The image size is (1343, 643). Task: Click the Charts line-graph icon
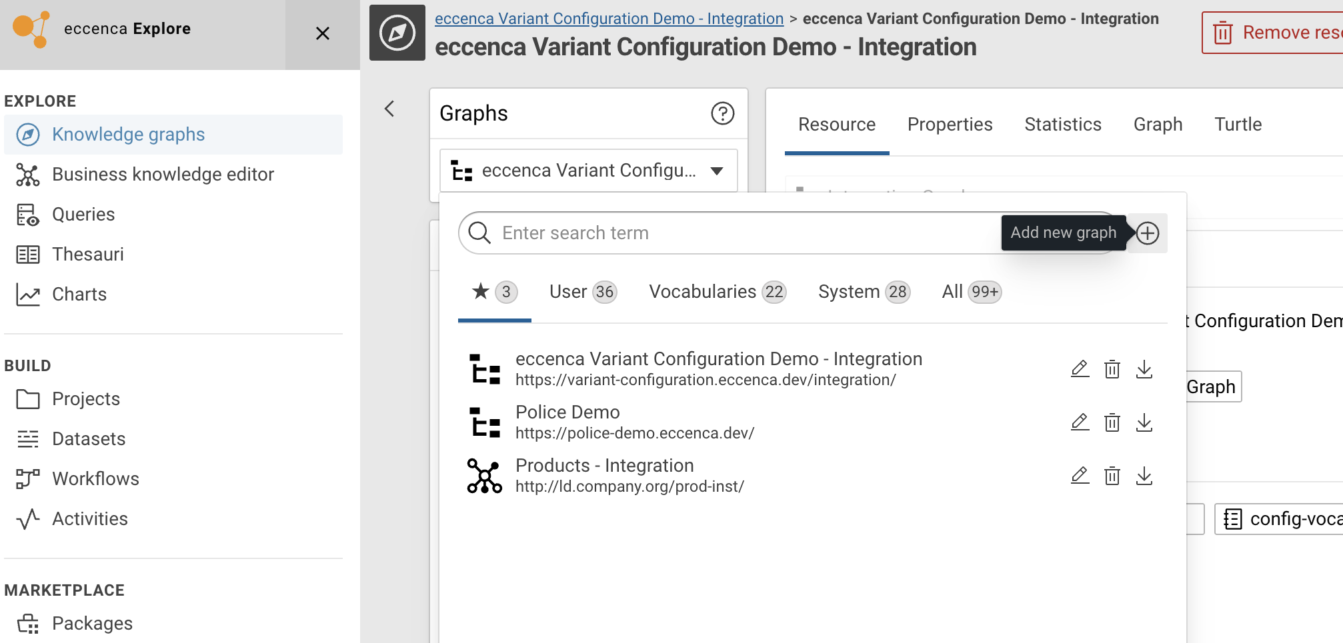[28, 295]
